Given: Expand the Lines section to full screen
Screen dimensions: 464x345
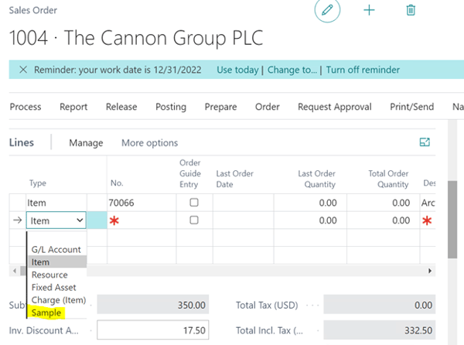Looking at the screenshot, I should (x=425, y=142).
